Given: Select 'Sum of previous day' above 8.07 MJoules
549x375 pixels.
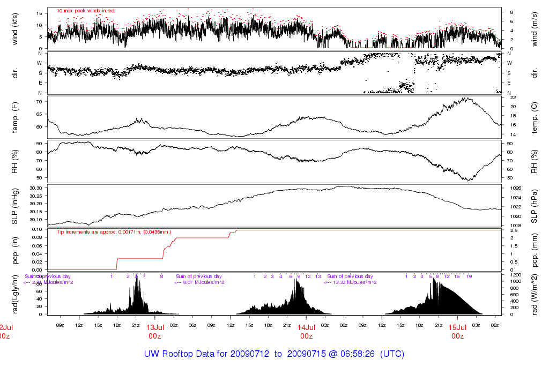Looking at the screenshot, I should point(199,276).
